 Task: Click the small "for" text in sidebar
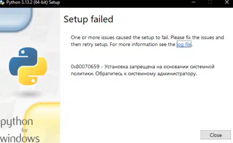click(x=25, y=130)
